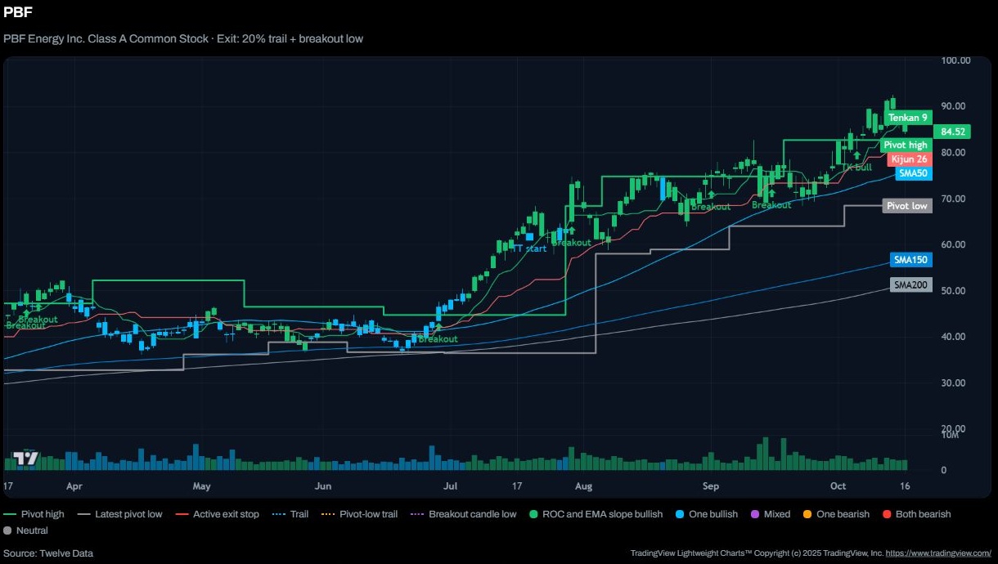The width and height of the screenshot is (998, 564).
Task: Click the Tenkan 9 price label
Action: (x=909, y=118)
